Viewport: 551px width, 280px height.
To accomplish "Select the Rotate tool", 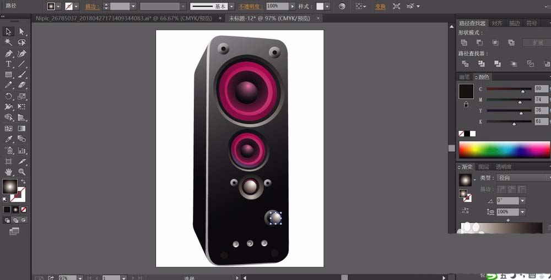I will click(8, 96).
